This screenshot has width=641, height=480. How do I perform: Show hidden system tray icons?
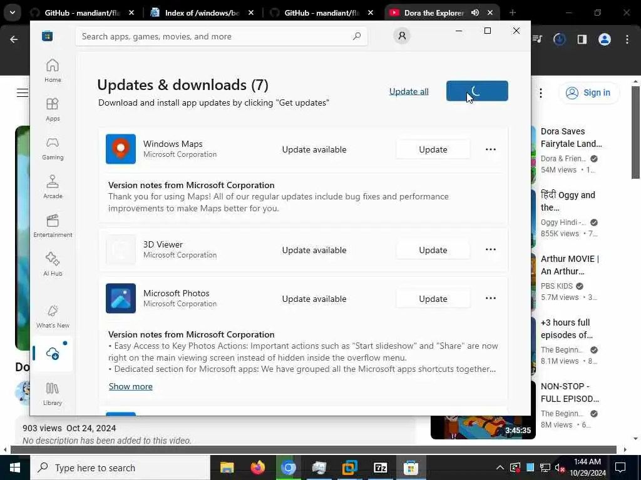pyautogui.click(x=500, y=467)
